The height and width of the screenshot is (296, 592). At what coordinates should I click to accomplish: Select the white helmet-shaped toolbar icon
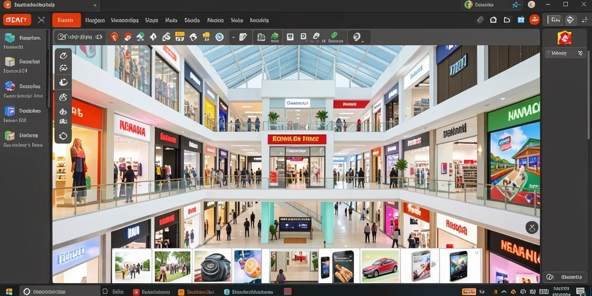193,36
